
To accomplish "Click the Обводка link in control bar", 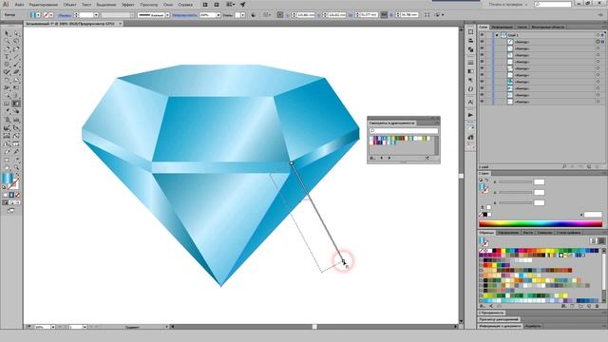I will (65, 15).
